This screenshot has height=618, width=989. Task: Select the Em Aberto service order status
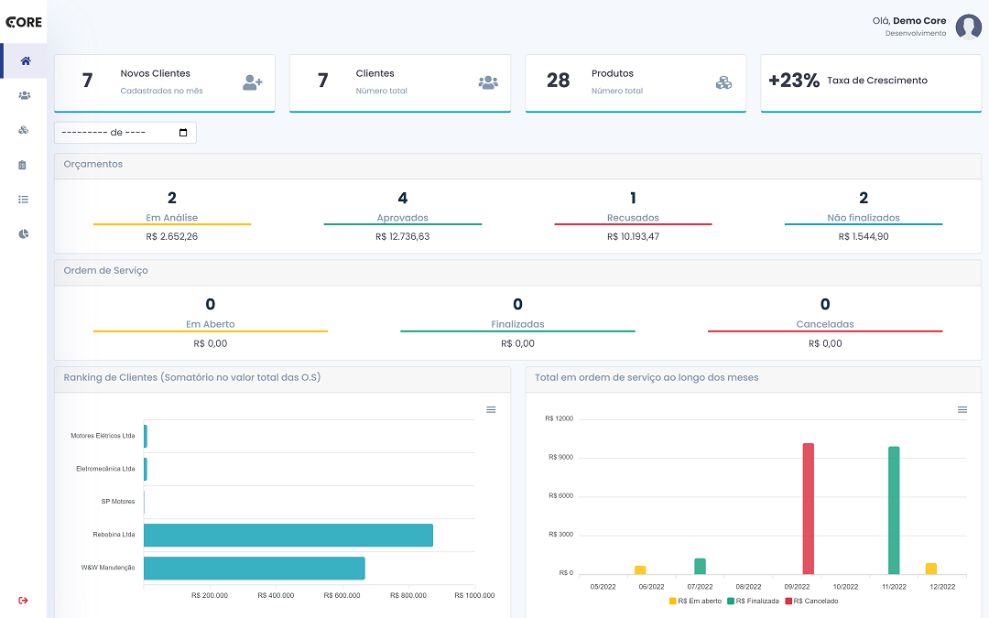click(x=210, y=324)
